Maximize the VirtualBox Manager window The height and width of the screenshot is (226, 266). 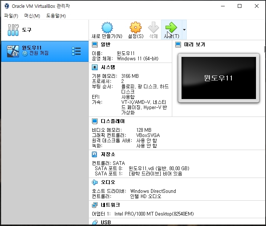[x=240, y=6]
